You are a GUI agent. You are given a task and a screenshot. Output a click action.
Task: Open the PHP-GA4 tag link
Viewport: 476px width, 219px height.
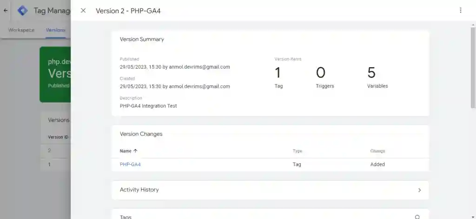coord(130,164)
